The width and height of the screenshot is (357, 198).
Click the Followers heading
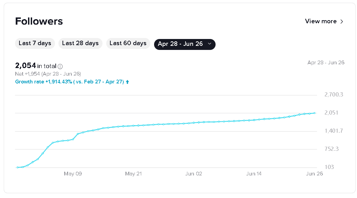39,21
